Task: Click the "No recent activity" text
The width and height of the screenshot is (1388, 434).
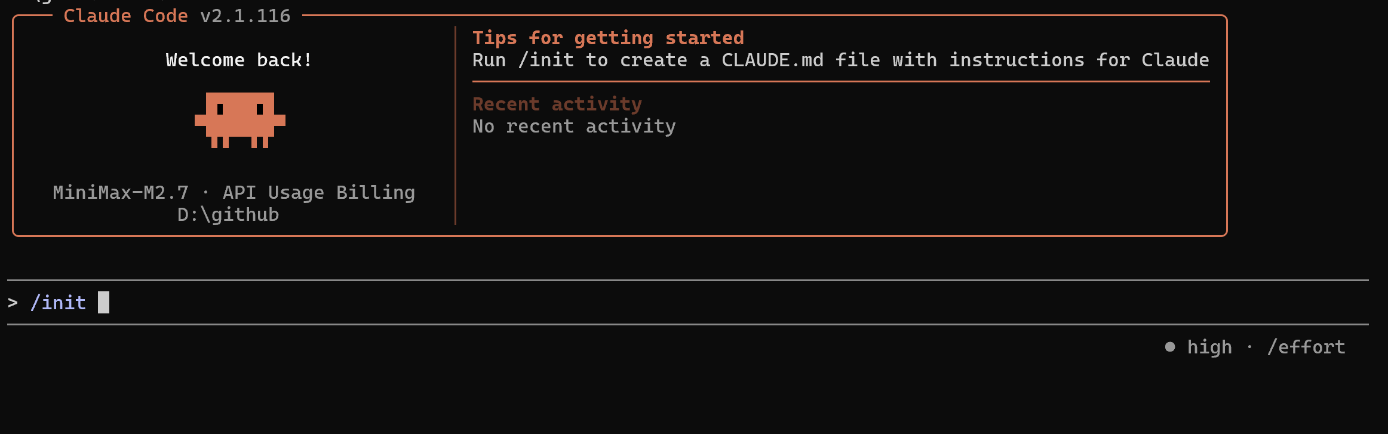Action: (574, 126)
